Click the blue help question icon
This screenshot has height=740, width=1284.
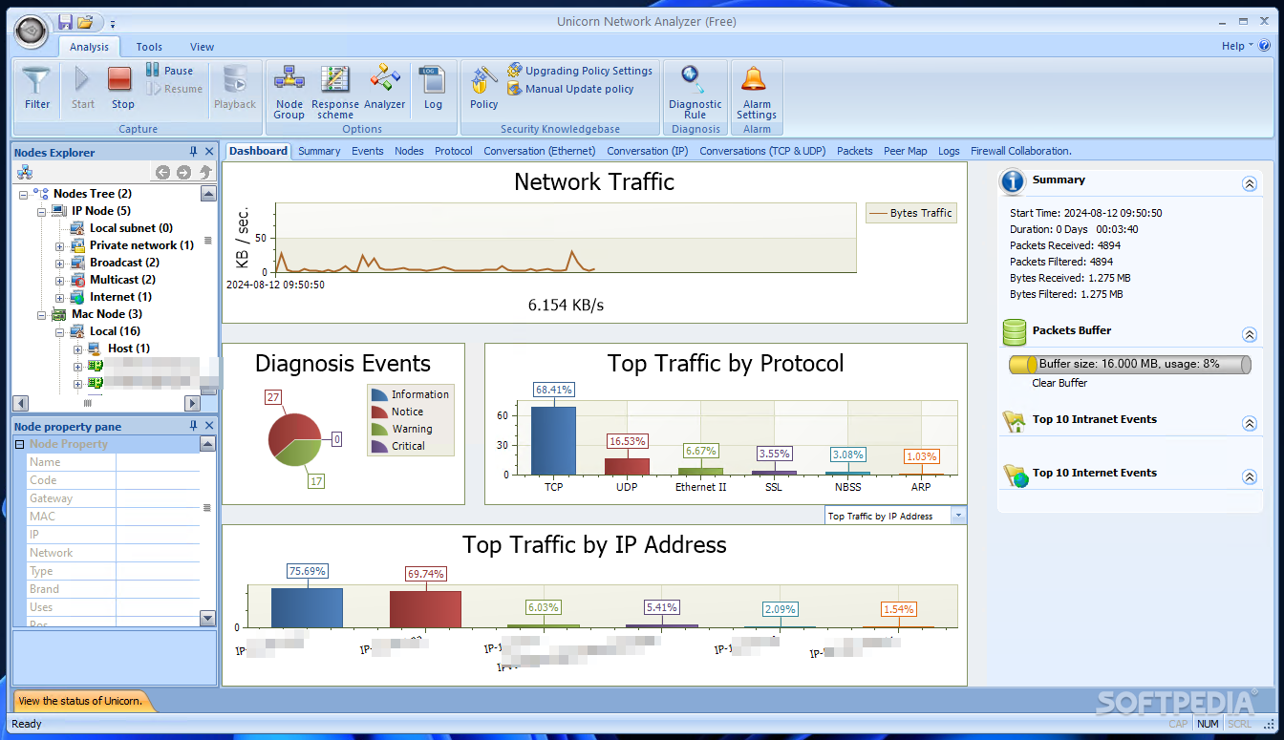pos(1265,46)
